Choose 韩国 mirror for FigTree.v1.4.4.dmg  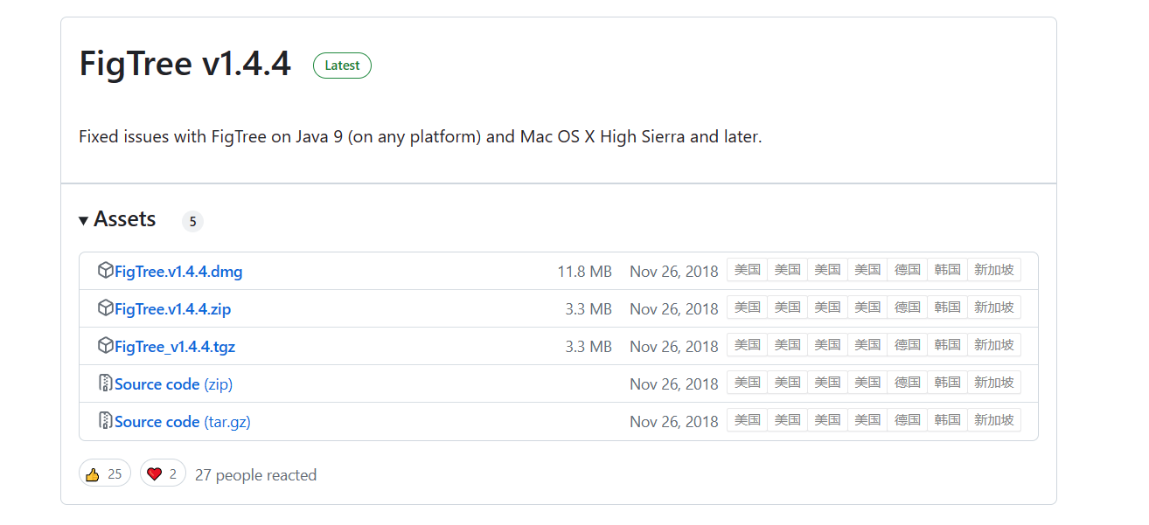948,270
